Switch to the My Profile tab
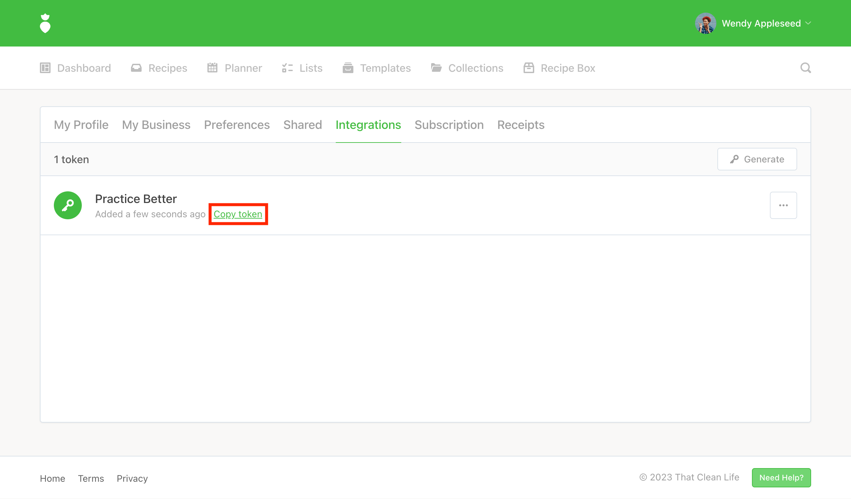851x499 pixels. (x=81, y=125)
